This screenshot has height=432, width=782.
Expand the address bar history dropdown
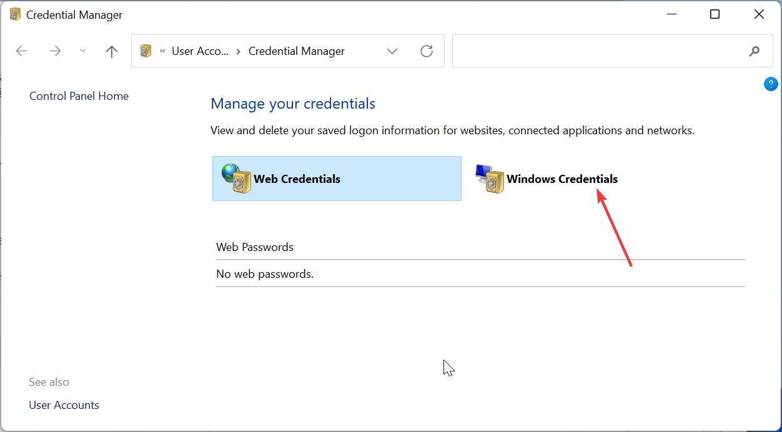click(x=392, y=51)
